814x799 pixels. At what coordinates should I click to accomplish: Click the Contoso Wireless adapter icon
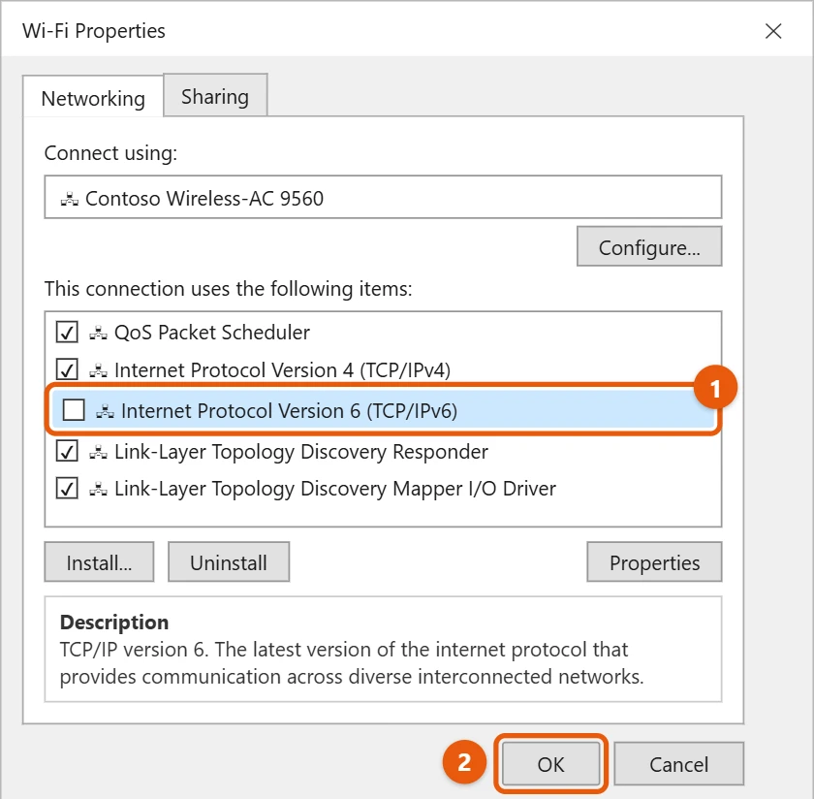(x=70, y=199)
